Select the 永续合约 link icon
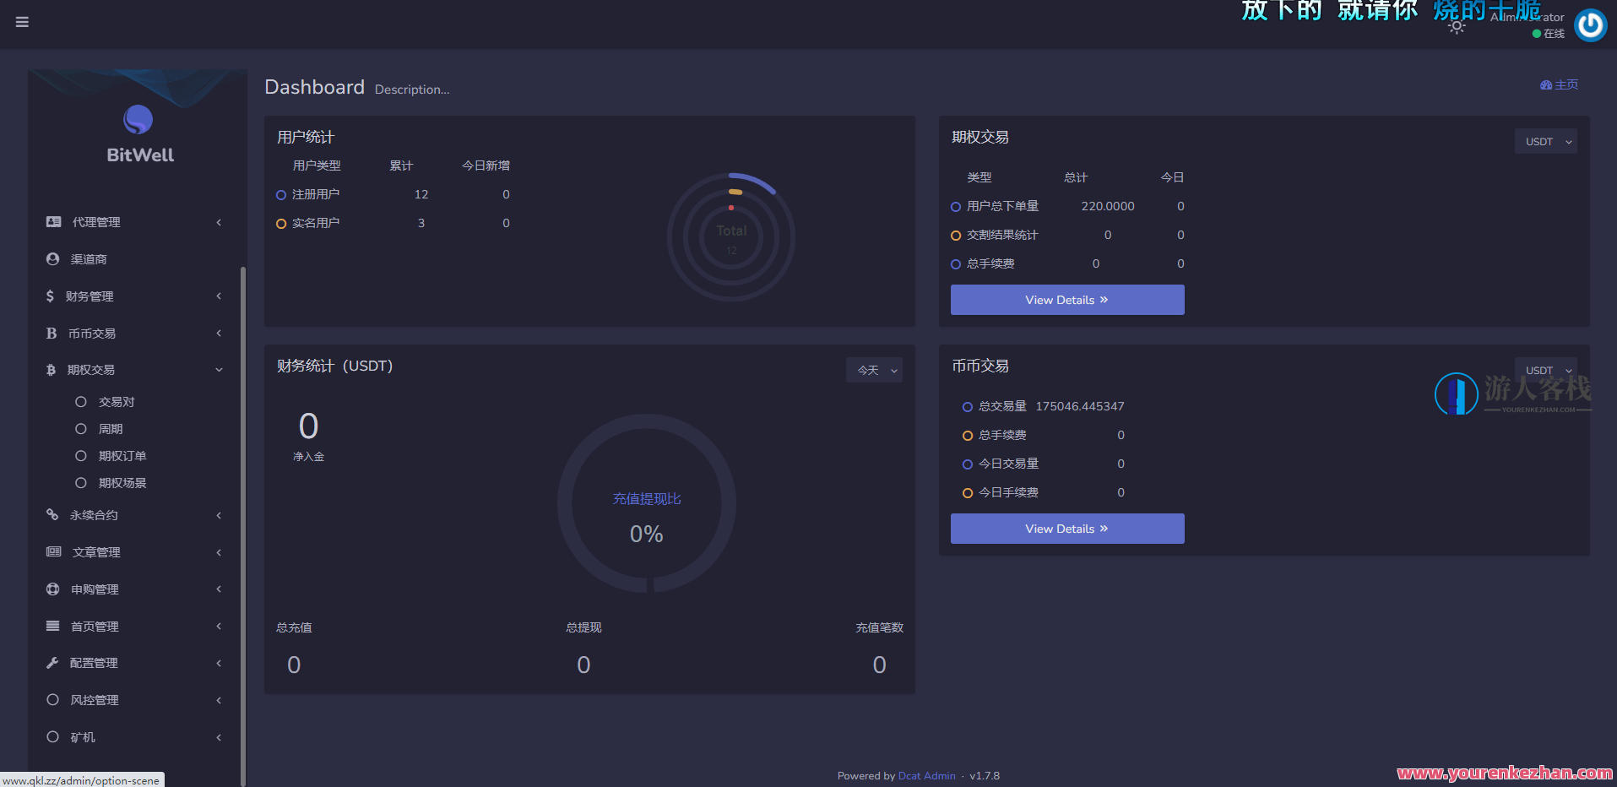1617x787 pixels. pyautogui.click(x=52, y=514)
